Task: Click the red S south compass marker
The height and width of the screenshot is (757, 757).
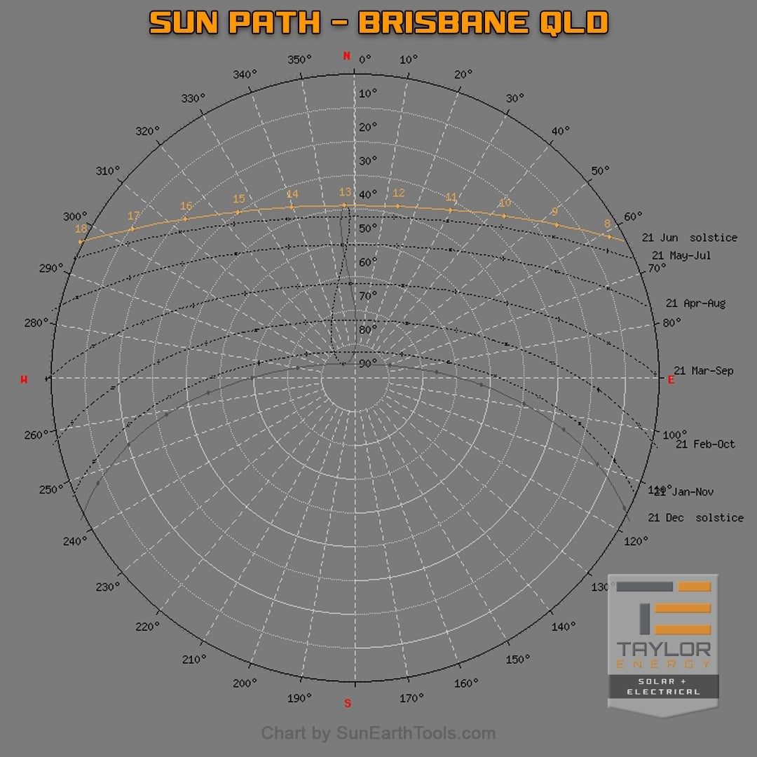Action: point(348,703)
